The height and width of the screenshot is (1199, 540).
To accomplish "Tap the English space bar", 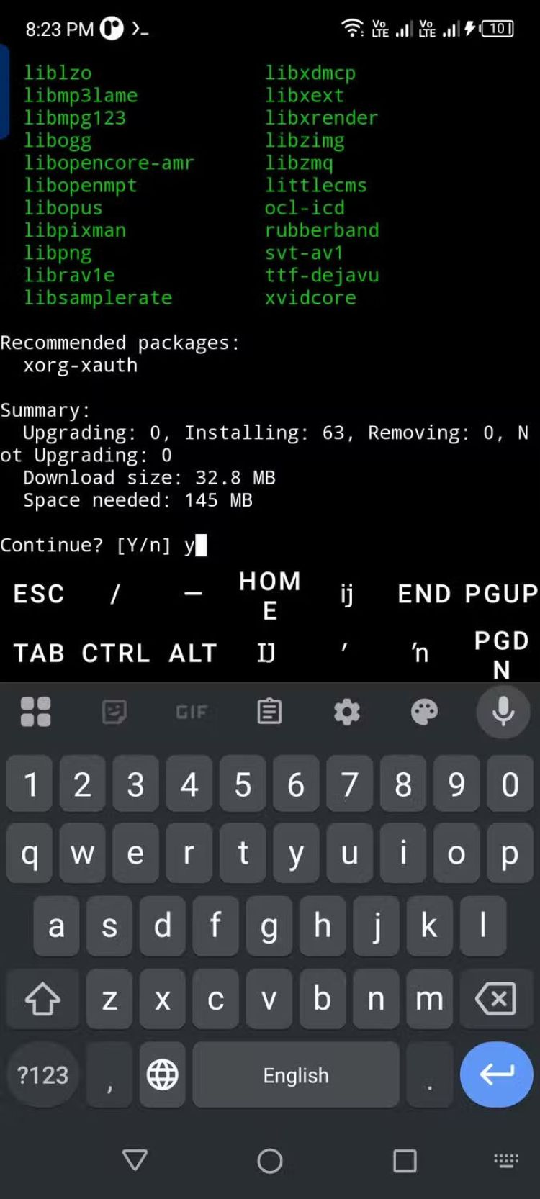I will tap(296, 1074).
